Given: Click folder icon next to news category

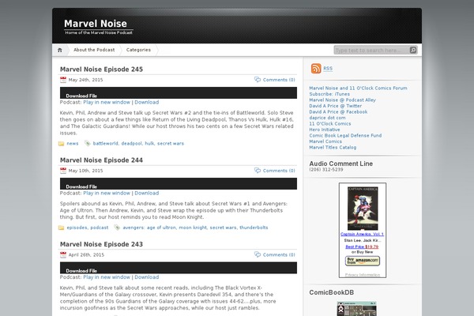Looking at the screenshot, I should tap(62, 144).
